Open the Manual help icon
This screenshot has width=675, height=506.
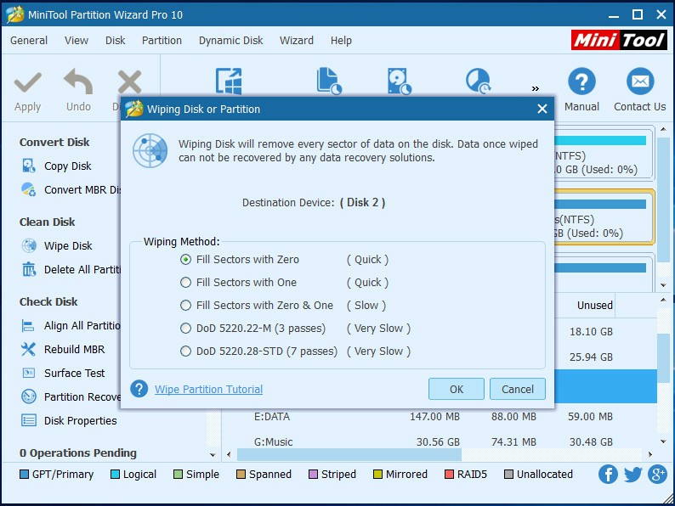click(581, 82)
